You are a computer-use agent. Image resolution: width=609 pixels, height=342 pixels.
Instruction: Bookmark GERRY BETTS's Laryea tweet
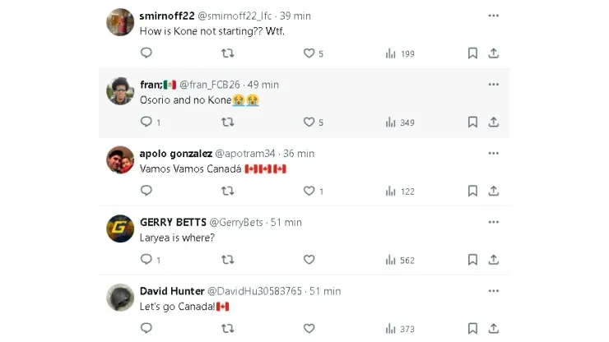tap(472, 260)
